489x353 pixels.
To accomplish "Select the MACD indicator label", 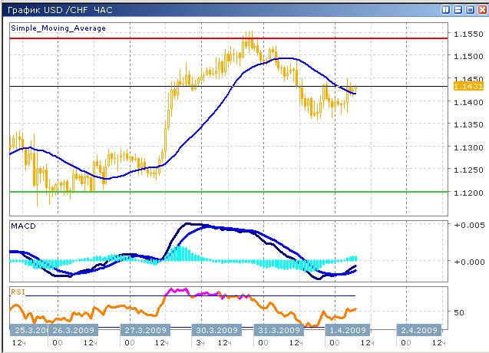I will pyautogui.click(x=23, y=226).
